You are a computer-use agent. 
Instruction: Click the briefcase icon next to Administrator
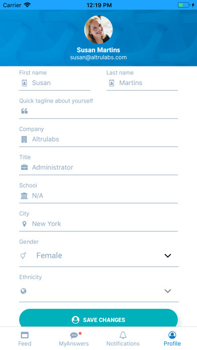pos(24,167)
